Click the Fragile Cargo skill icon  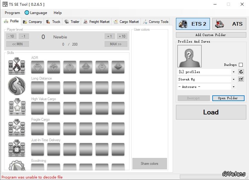point(17,128)
